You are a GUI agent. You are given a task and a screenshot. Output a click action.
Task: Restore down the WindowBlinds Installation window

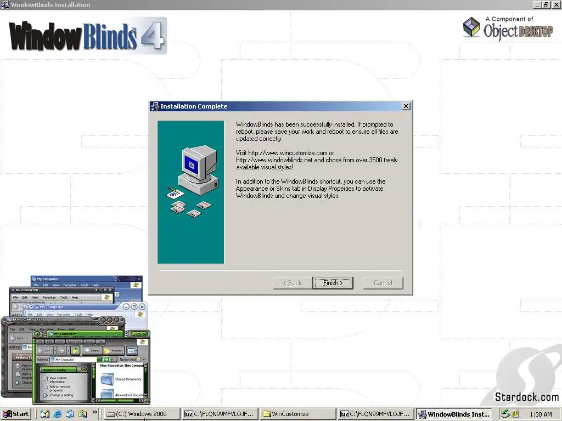click(x=546, y=4)
